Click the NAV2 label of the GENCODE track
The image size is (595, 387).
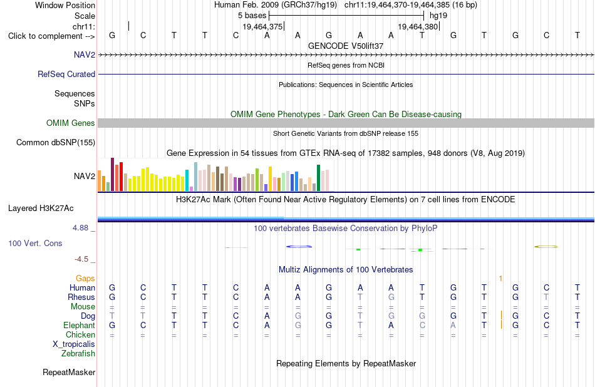[x=85, y=54]
